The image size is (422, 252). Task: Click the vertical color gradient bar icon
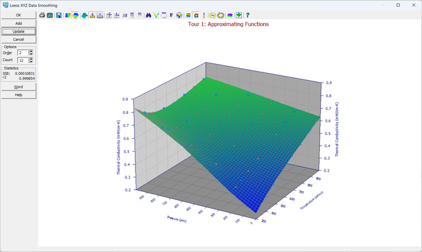[204, 15]
